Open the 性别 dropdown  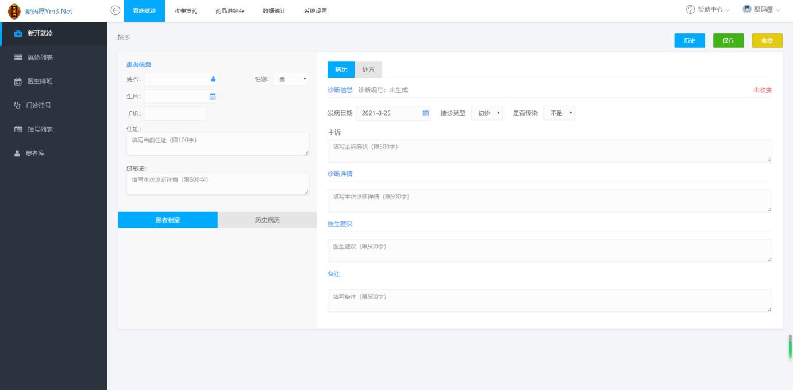tap(290, 79)
